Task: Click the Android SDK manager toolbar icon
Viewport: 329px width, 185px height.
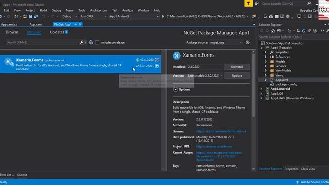Action: coord(271,16)
